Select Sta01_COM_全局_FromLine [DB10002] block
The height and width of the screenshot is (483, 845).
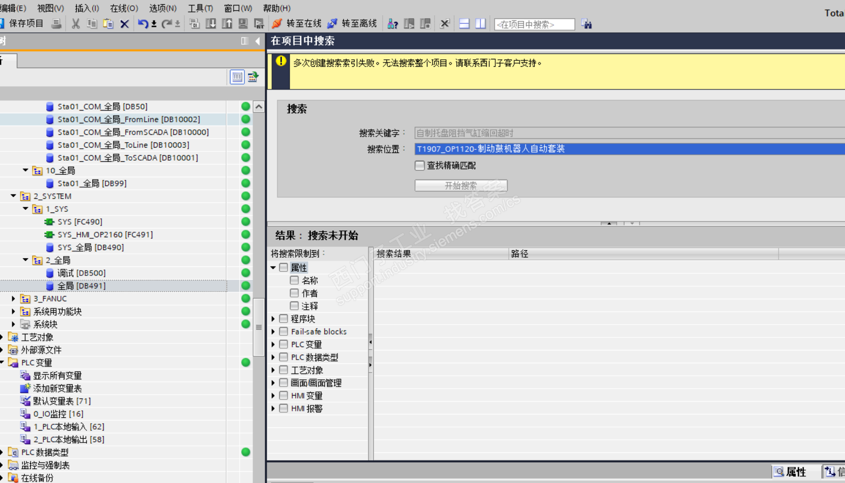(128, 119)
